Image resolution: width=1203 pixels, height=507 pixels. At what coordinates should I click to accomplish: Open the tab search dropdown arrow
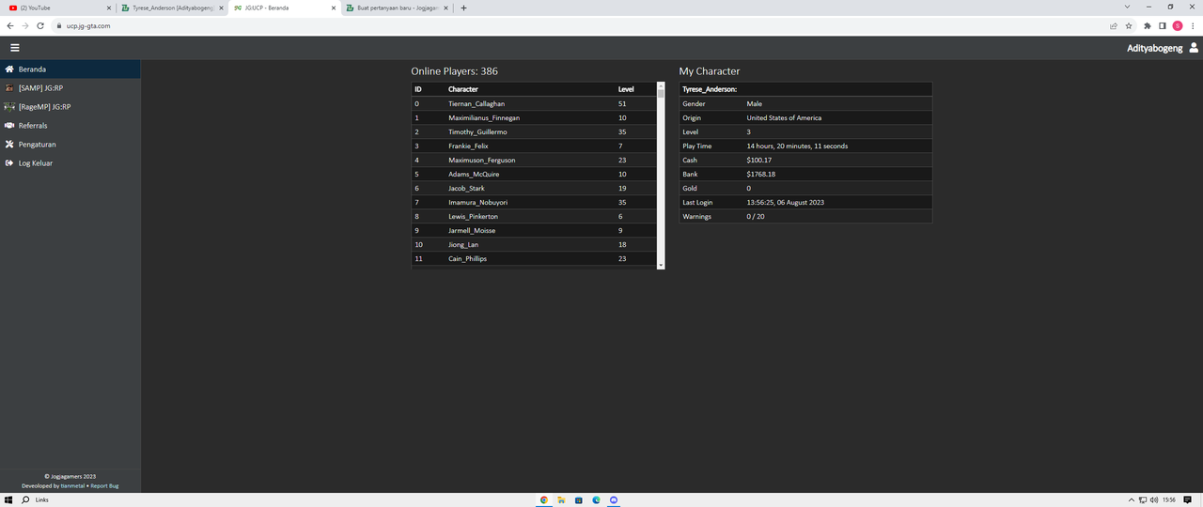(1127, 7)
